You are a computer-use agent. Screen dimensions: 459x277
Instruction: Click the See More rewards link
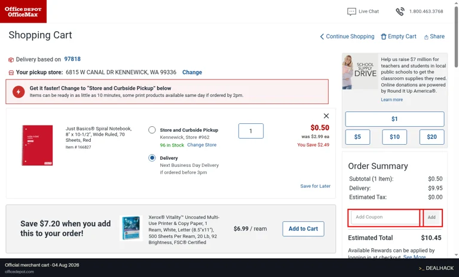(x=415, y=257)
